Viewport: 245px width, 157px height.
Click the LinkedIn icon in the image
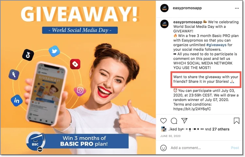(17, 100)
